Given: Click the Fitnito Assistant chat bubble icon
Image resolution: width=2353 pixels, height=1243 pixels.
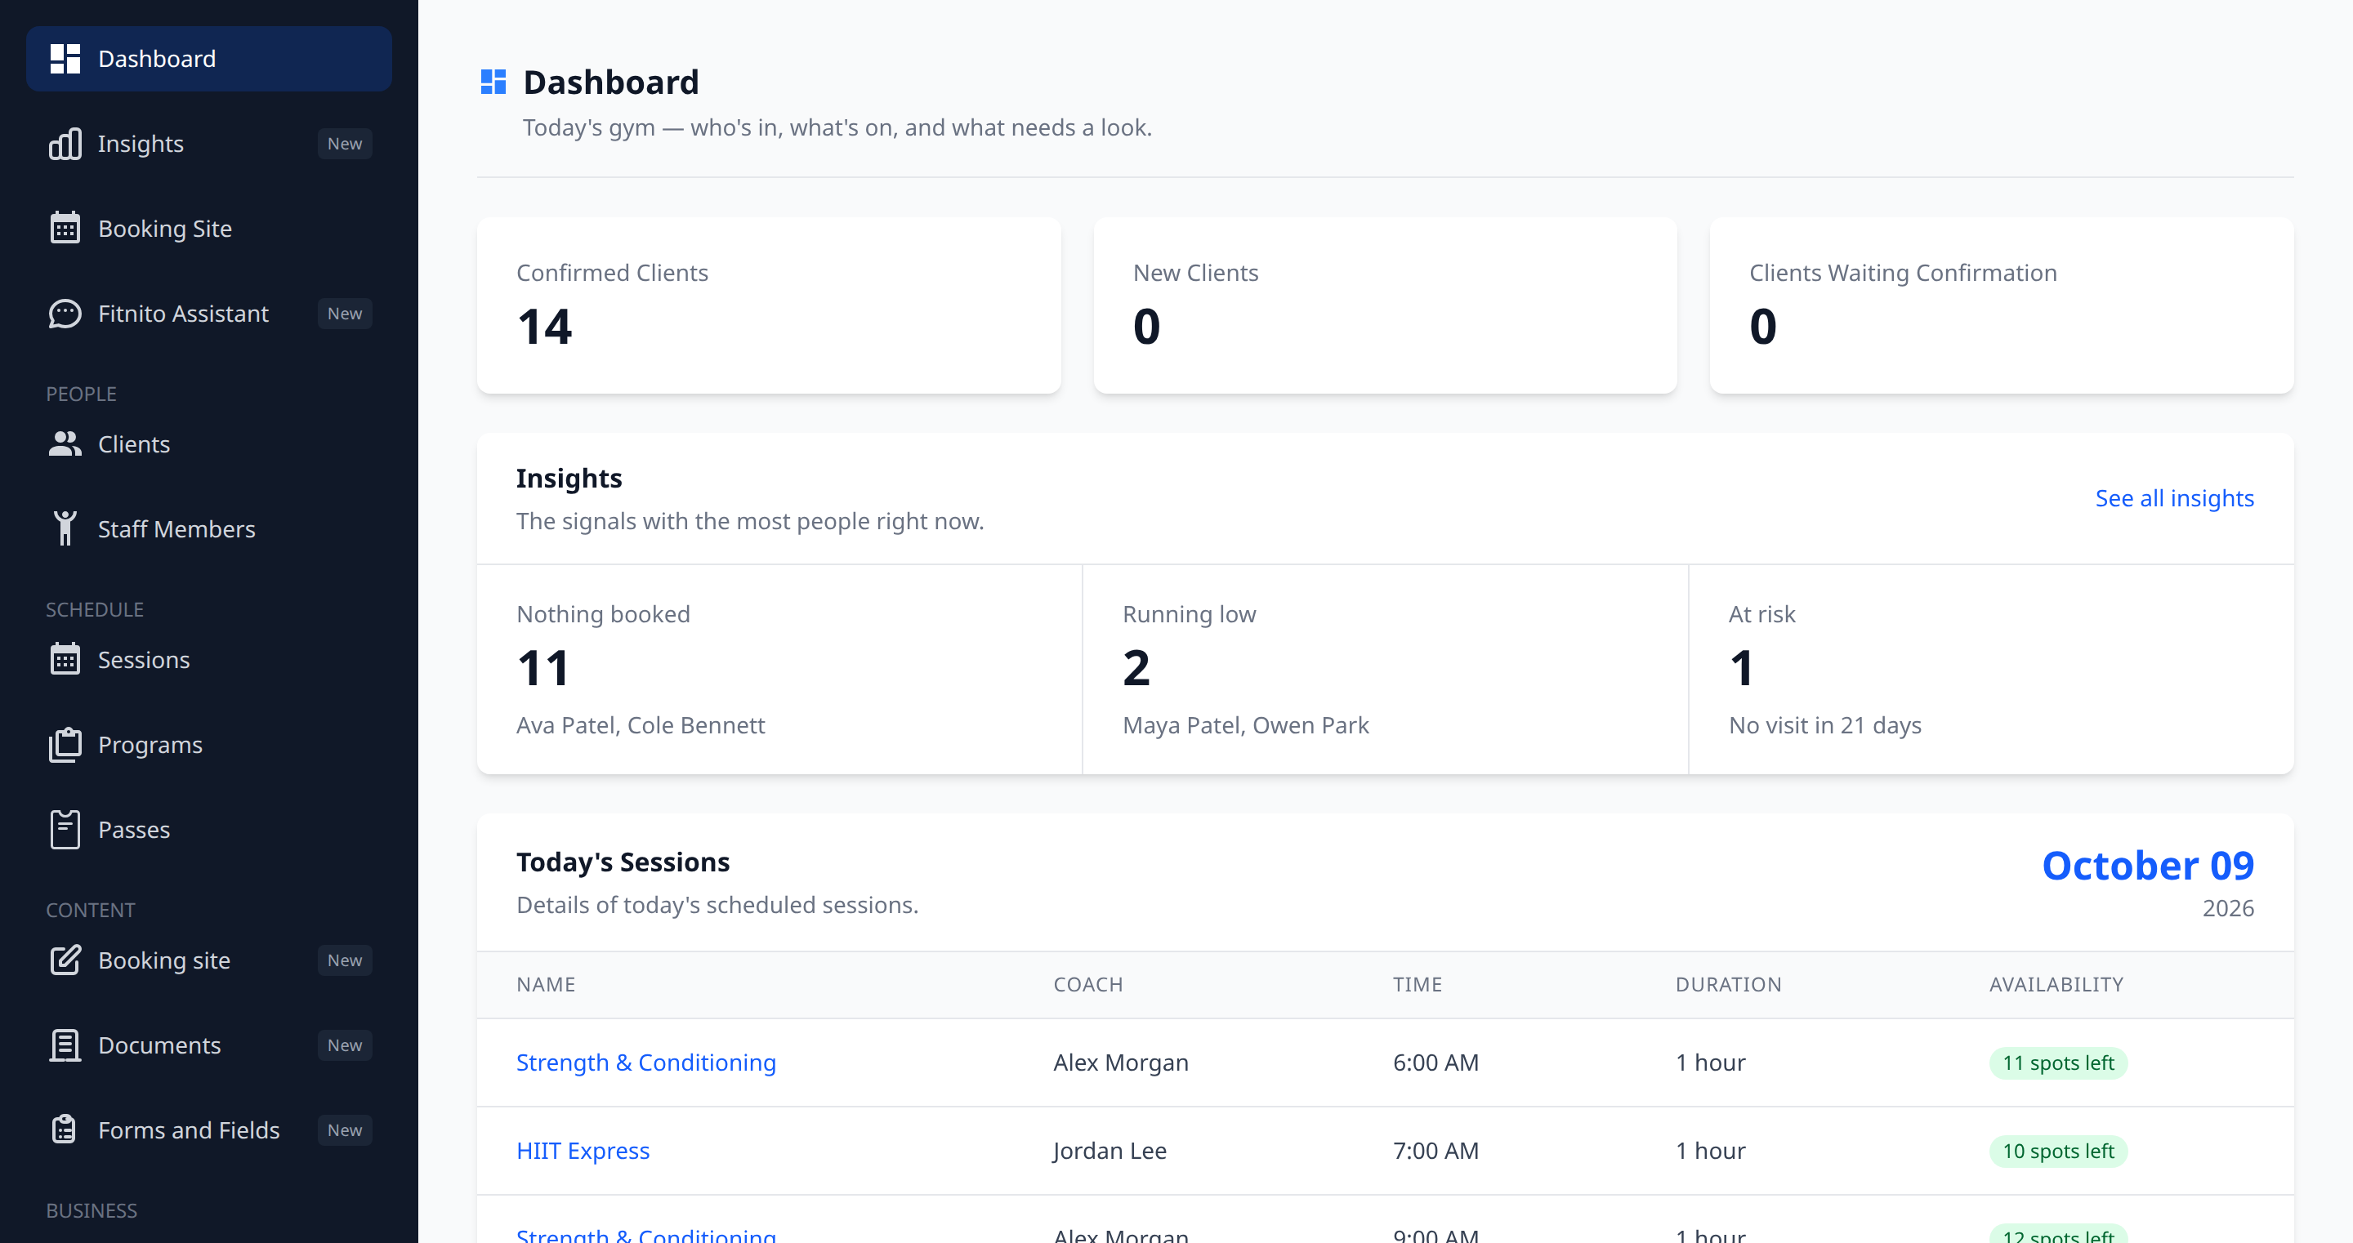Looking at the screenshot, I should 65,314.
